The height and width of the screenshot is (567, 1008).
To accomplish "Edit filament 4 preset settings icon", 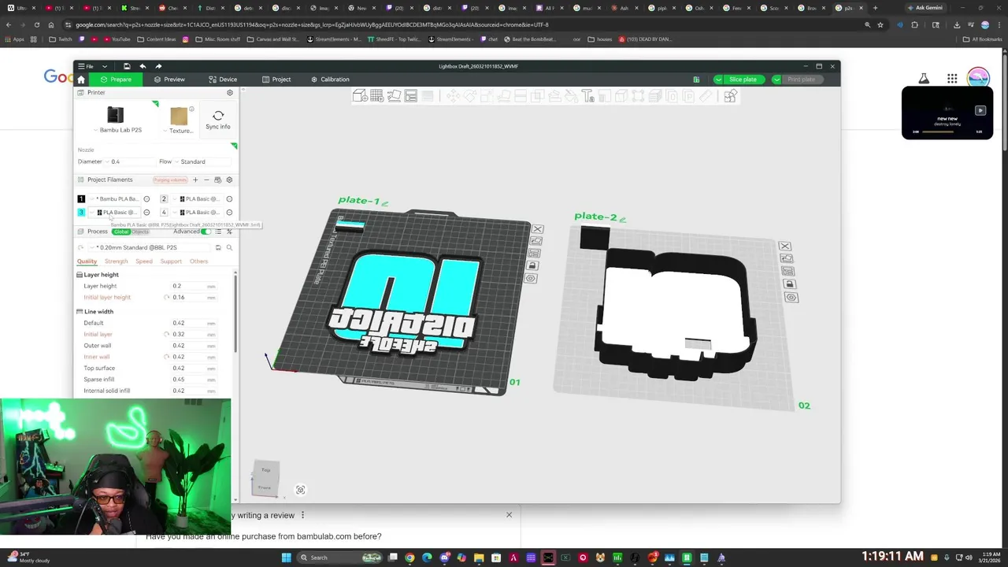I will coord(229,213).
